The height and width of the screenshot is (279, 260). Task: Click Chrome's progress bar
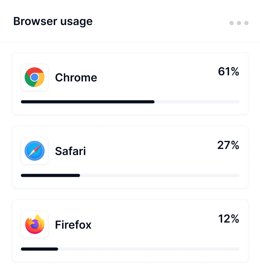130,102
